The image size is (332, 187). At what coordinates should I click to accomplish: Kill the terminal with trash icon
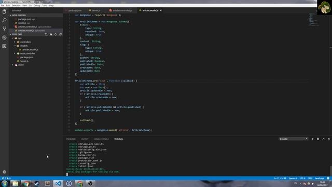tap(318, 139)
